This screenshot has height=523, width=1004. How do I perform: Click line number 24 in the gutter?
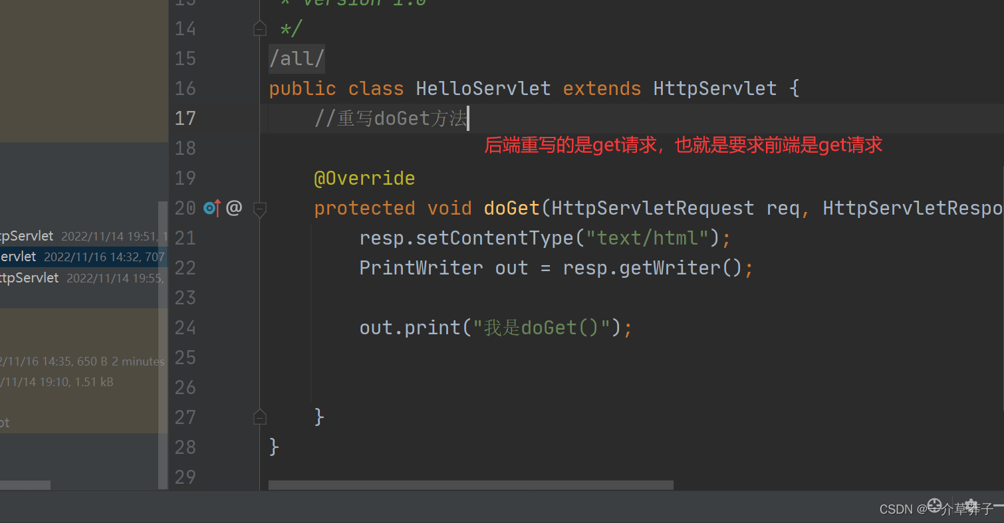click(x=186, y=328)
